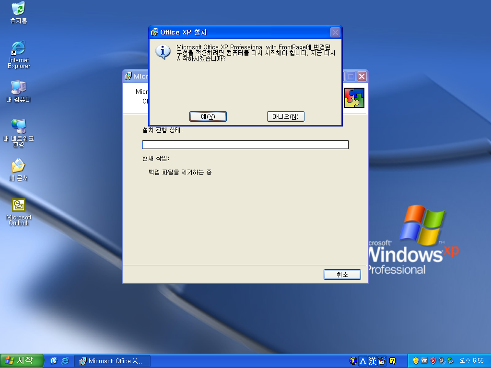Click the blue information icon in the dialog
Viewport: 491px width, 368px height.
pos(163,52)
